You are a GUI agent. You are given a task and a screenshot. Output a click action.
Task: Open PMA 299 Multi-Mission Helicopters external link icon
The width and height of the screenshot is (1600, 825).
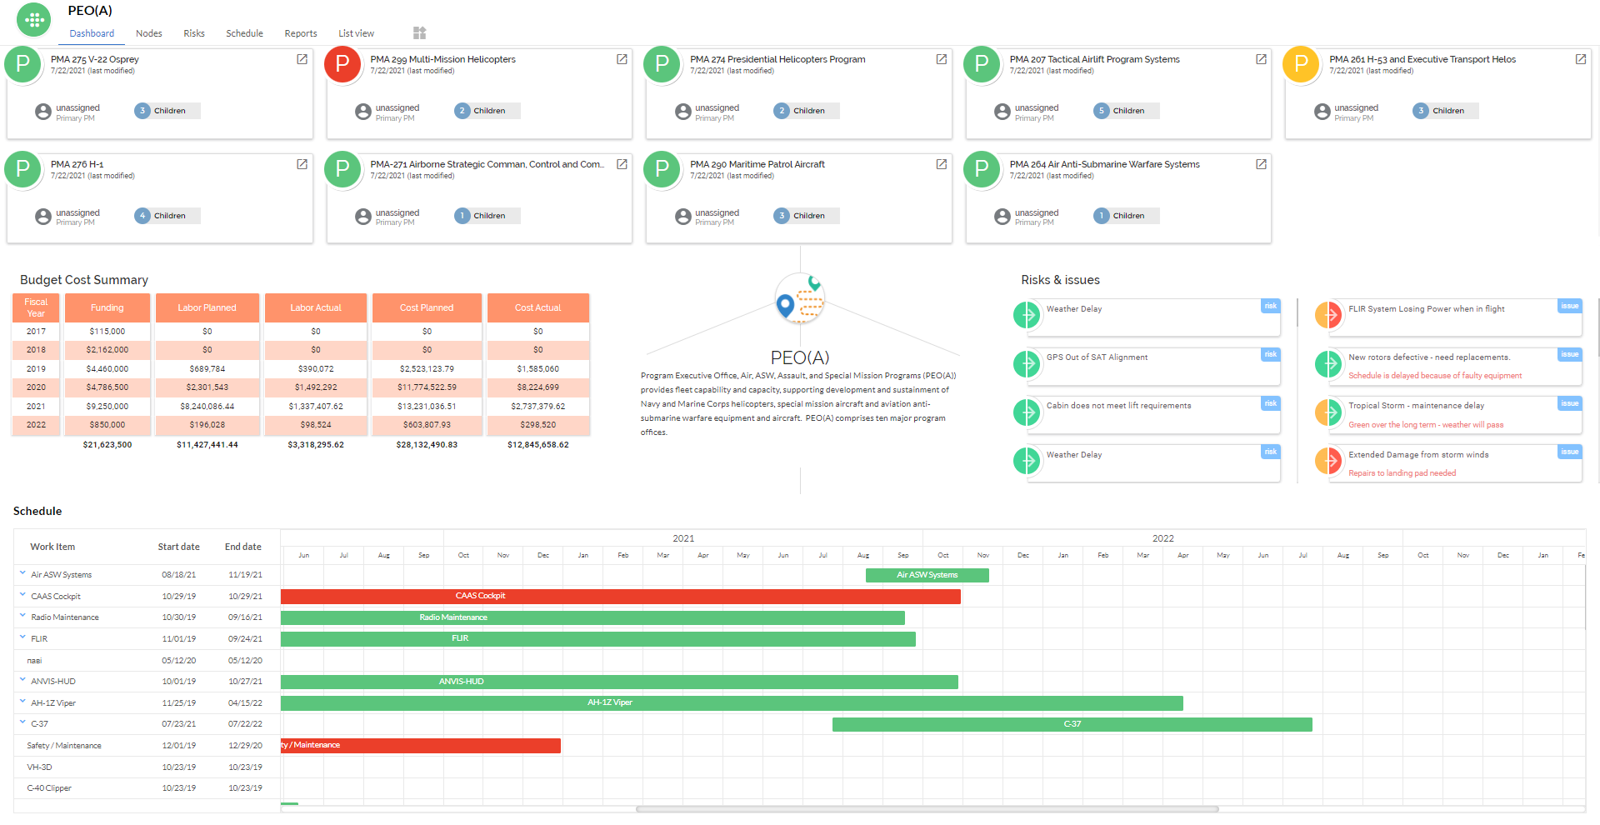coord(622,59)
